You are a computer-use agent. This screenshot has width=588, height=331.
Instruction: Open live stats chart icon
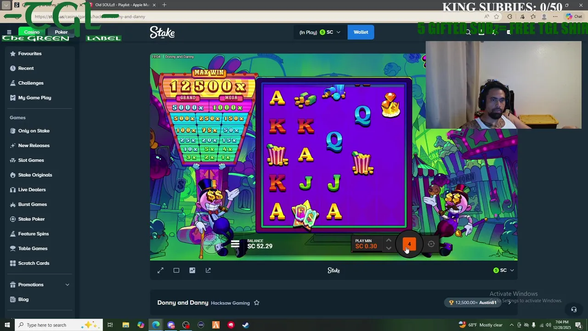192,270
